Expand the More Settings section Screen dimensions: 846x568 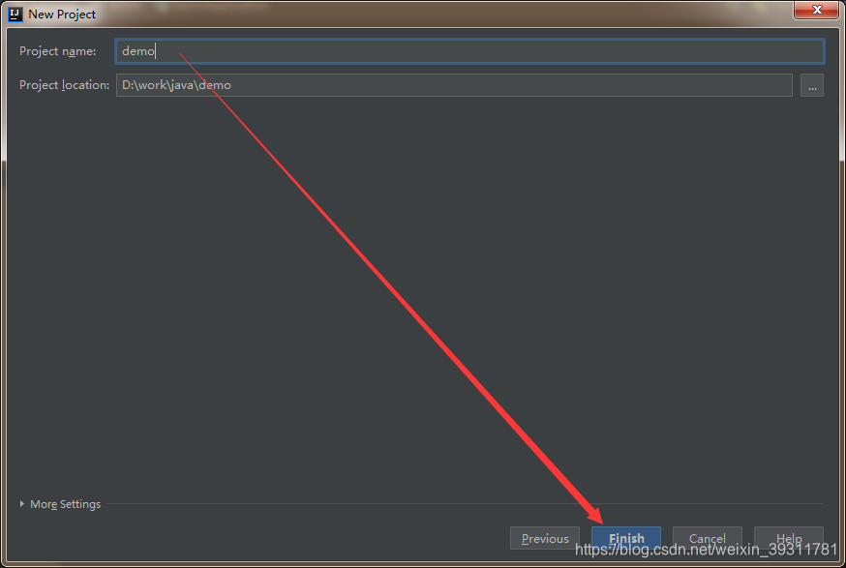click(x=60, y=504)
